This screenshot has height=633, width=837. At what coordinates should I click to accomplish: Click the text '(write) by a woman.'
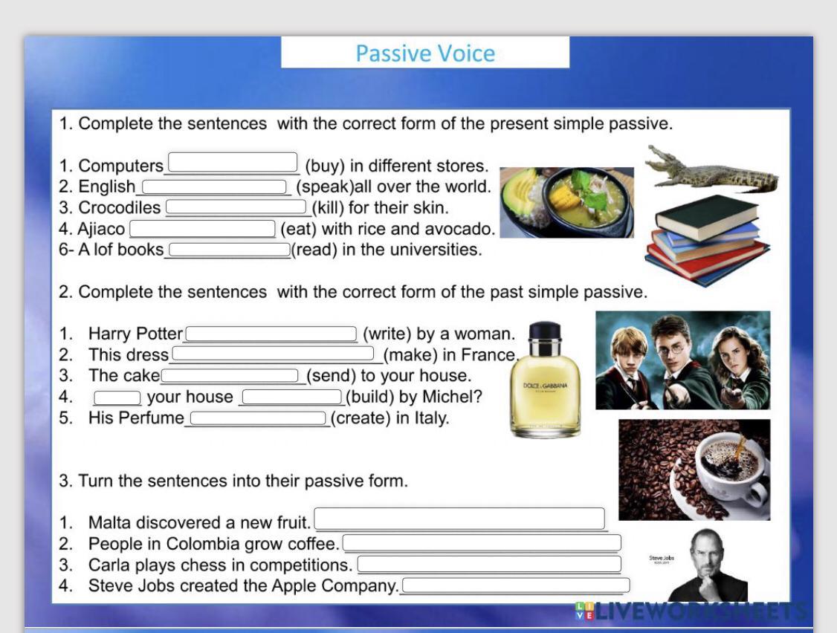click(439, 334)
